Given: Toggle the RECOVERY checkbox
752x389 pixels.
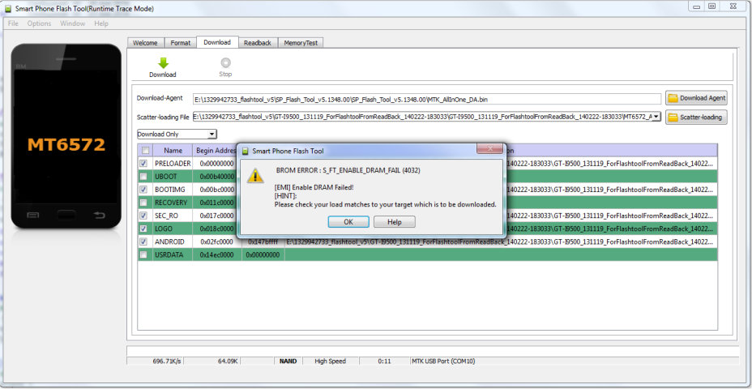Looking at the screenshot, I should [x=143, y=203].
